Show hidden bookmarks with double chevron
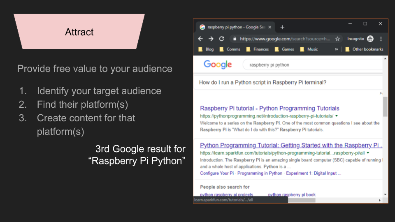Image resolution: width=395 pixels, height=222 pixels. [336, 49]
